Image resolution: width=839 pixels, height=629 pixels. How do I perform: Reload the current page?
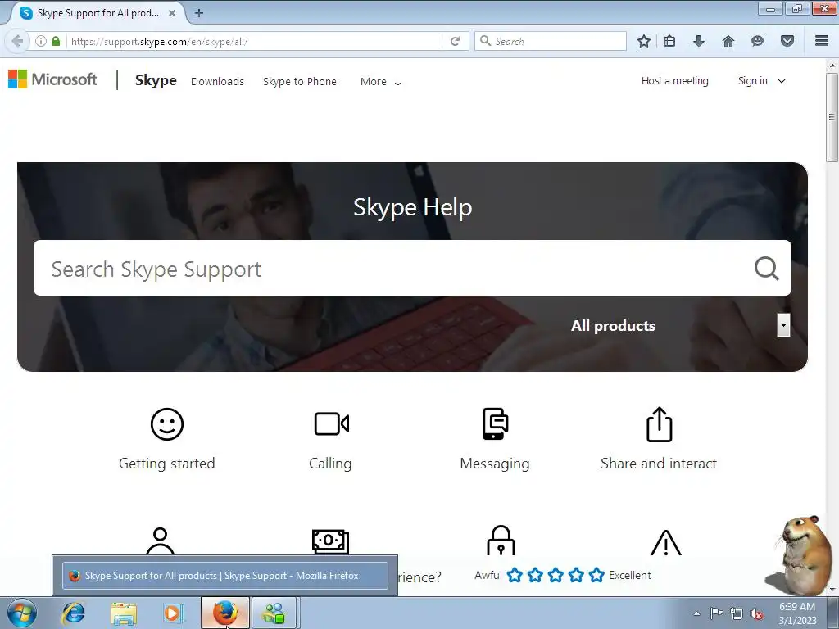click(455, 41)
